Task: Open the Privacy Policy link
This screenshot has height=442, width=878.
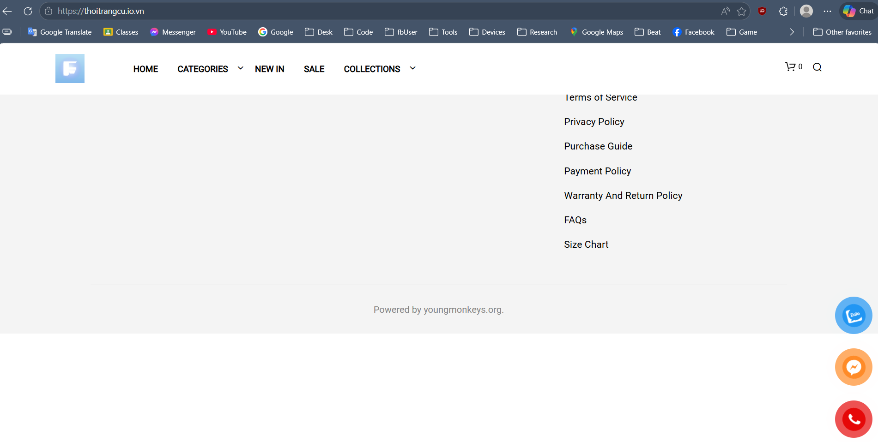Action: 594,122
